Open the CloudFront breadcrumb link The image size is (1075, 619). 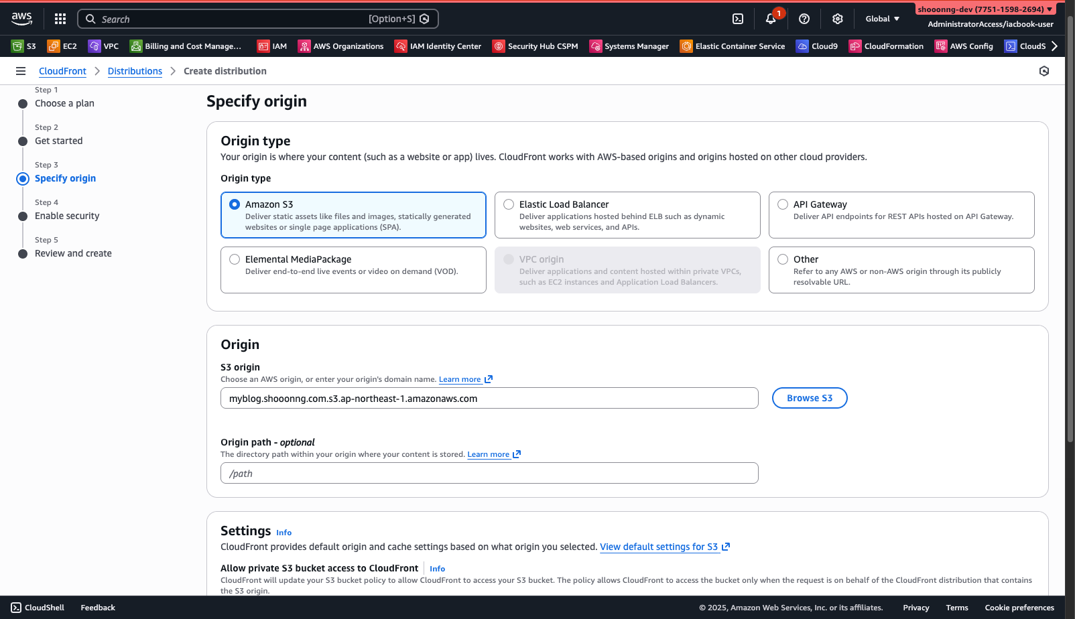(x=62, y=71)
